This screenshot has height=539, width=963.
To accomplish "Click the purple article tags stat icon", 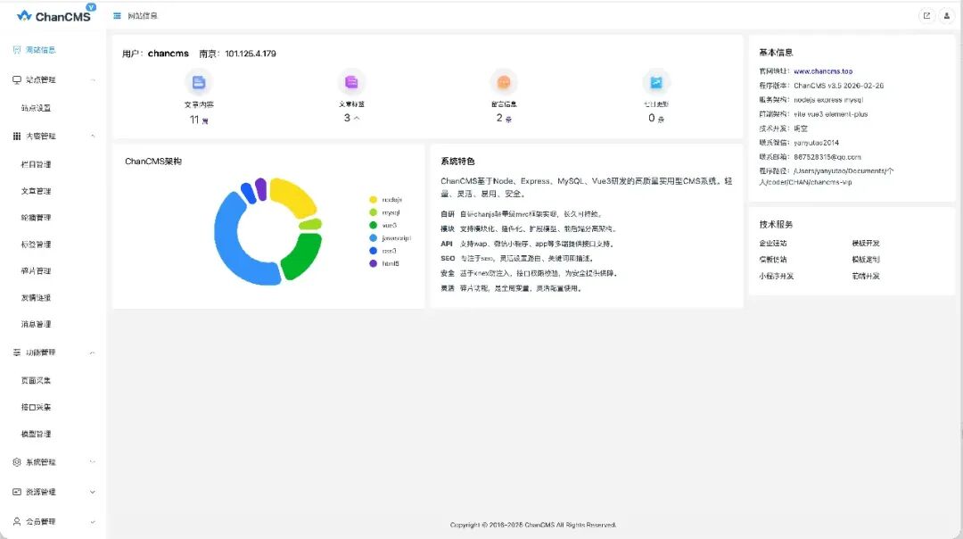I will pyautogui.click(x=351, y=83).
